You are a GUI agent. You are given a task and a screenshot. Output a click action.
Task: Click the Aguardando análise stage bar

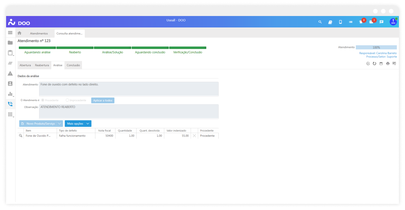[37, 48]
